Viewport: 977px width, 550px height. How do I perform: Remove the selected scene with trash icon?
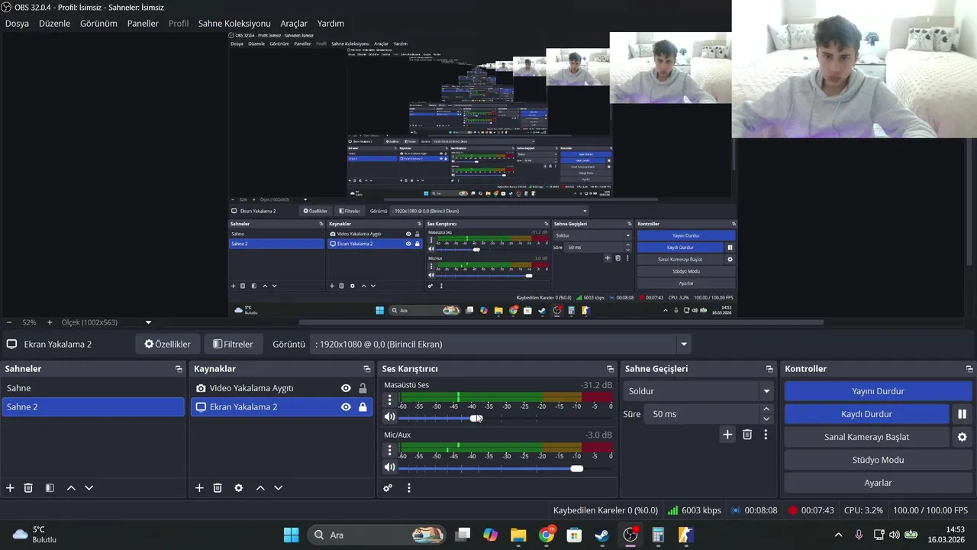pyautogui.click(x=28, y=487)
